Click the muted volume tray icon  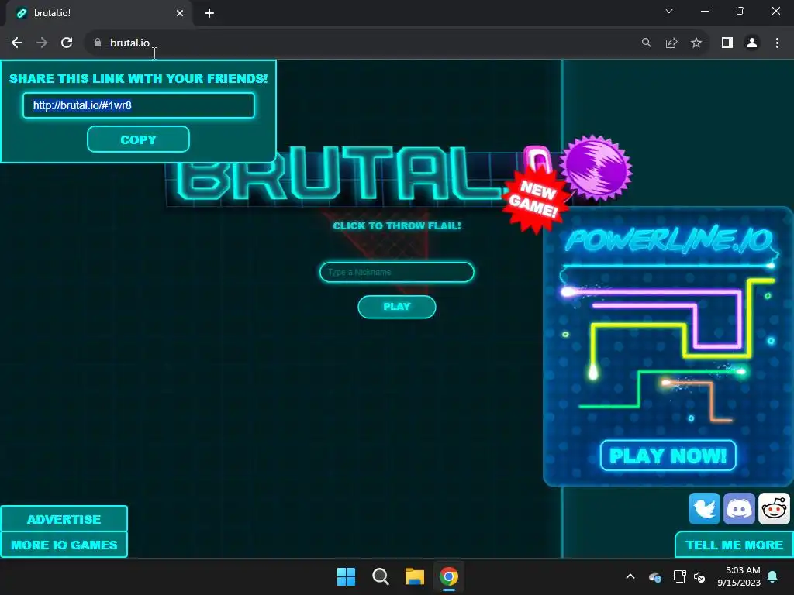pos(699,576)
